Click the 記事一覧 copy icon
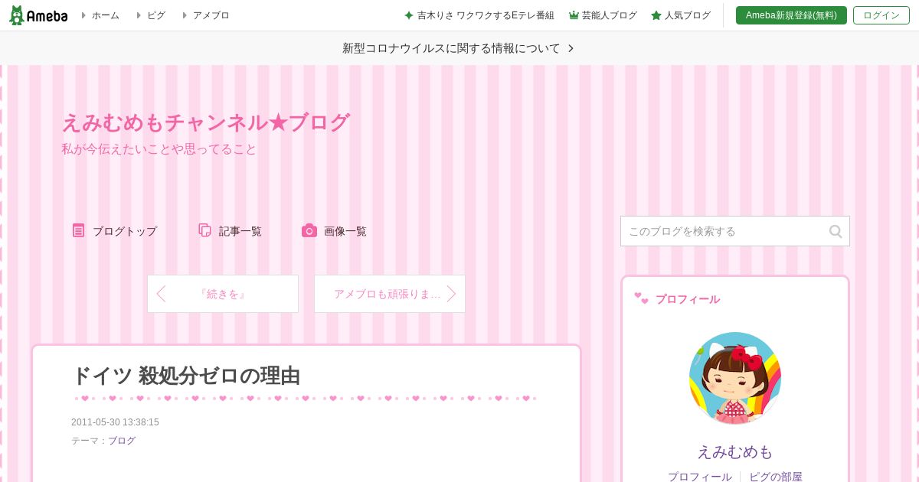The image size is (919, 482). (204, 230)
